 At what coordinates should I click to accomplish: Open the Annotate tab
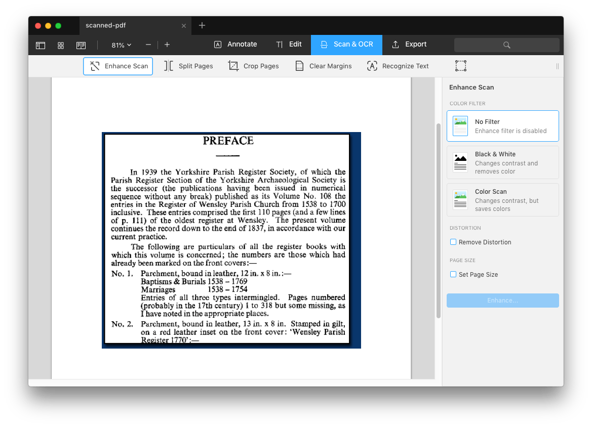click(235, 45)
